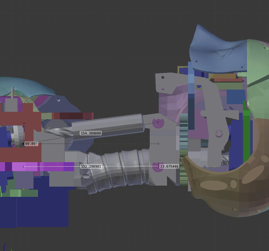Click the 152.298981 measurement label
The height and width of the screenshot is (251, 269).
click(x=91, y=166)
